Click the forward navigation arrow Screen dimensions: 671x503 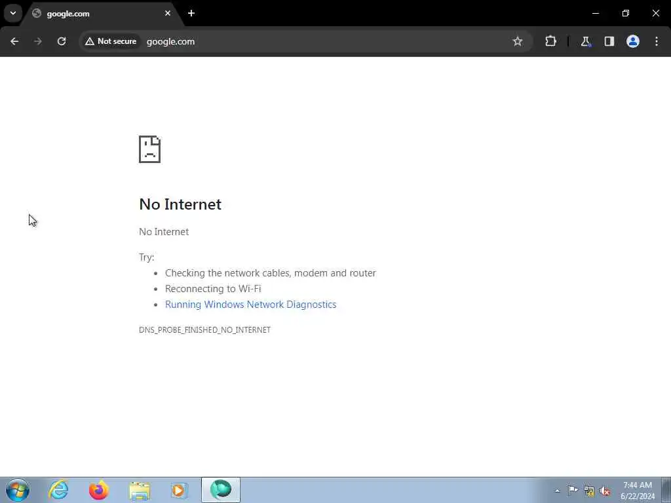tap(38, 41)
